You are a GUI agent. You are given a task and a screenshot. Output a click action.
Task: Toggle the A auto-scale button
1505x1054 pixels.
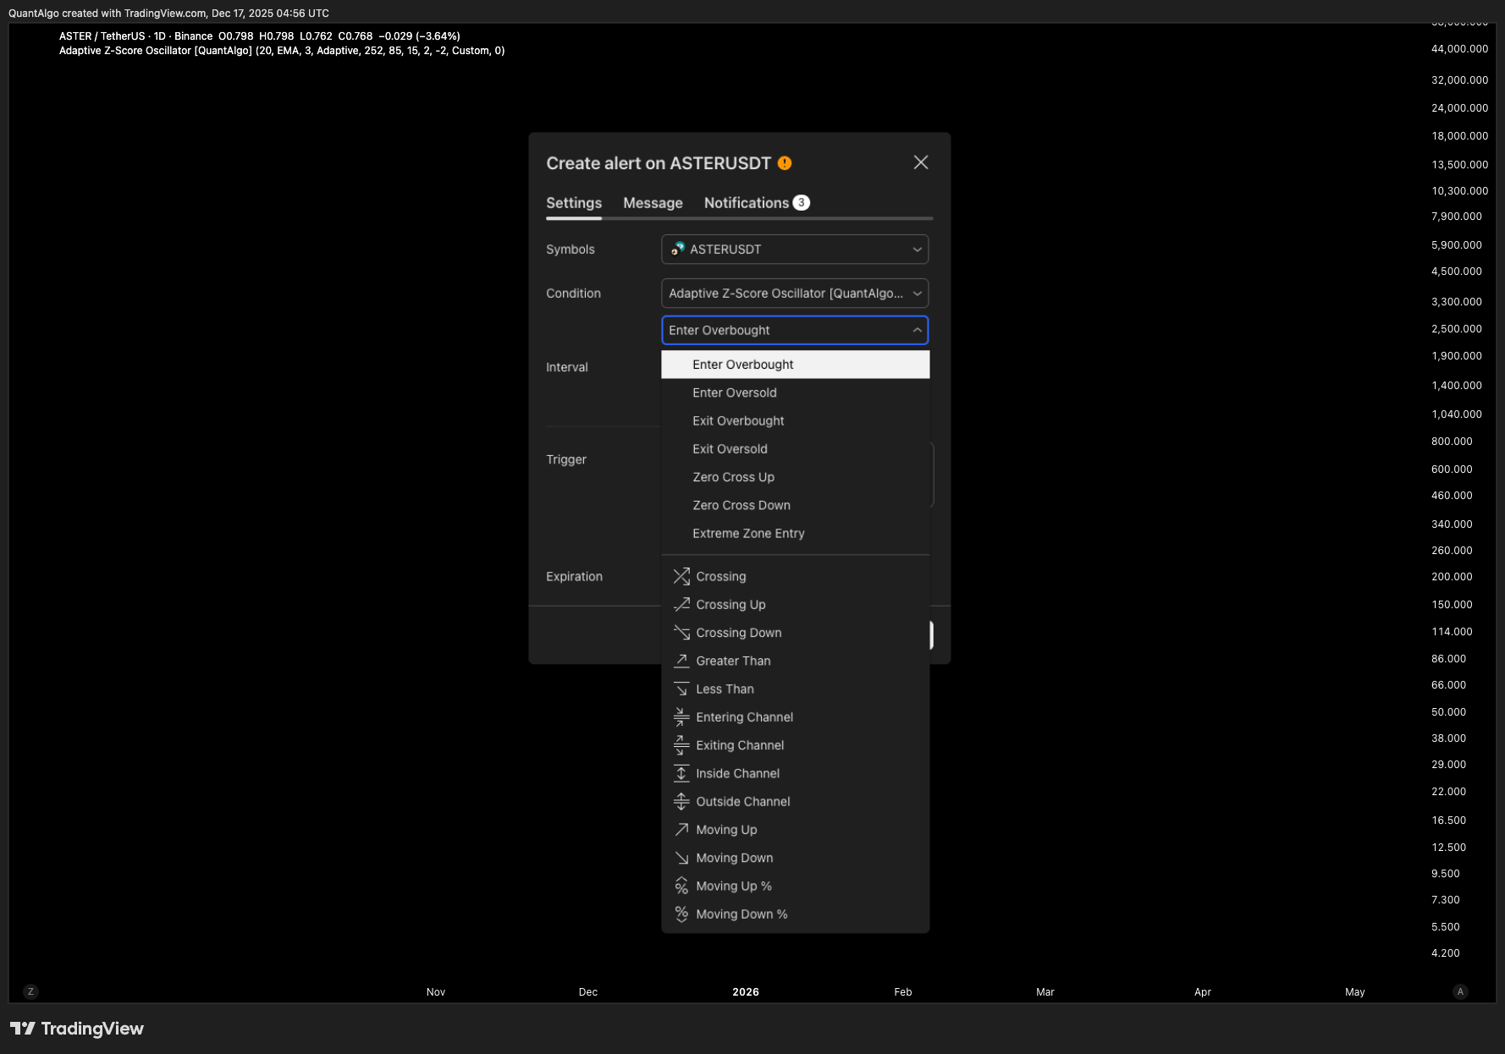pyautogui.click(x=1460, y=991)
